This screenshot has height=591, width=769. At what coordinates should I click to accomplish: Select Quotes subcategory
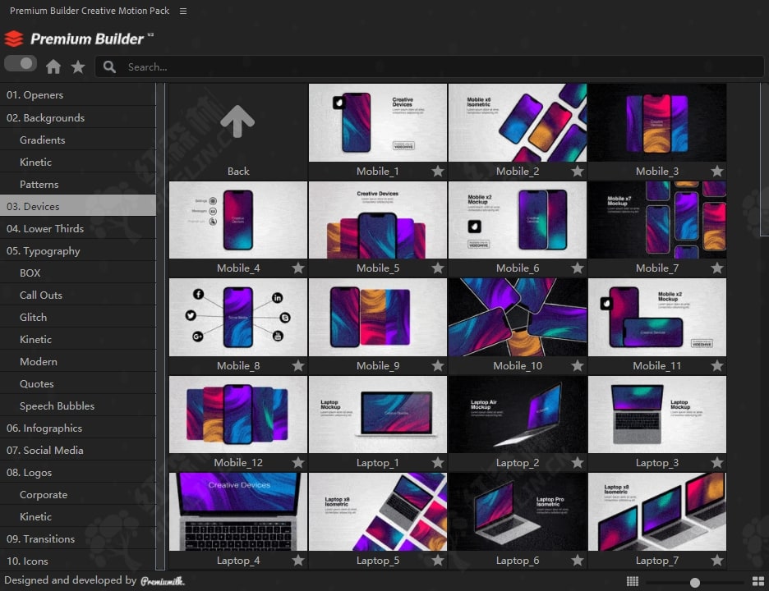click(x=78, y=383)
